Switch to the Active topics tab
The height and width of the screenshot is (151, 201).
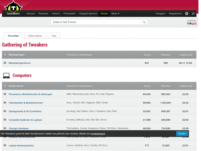[x=35, y=36]
